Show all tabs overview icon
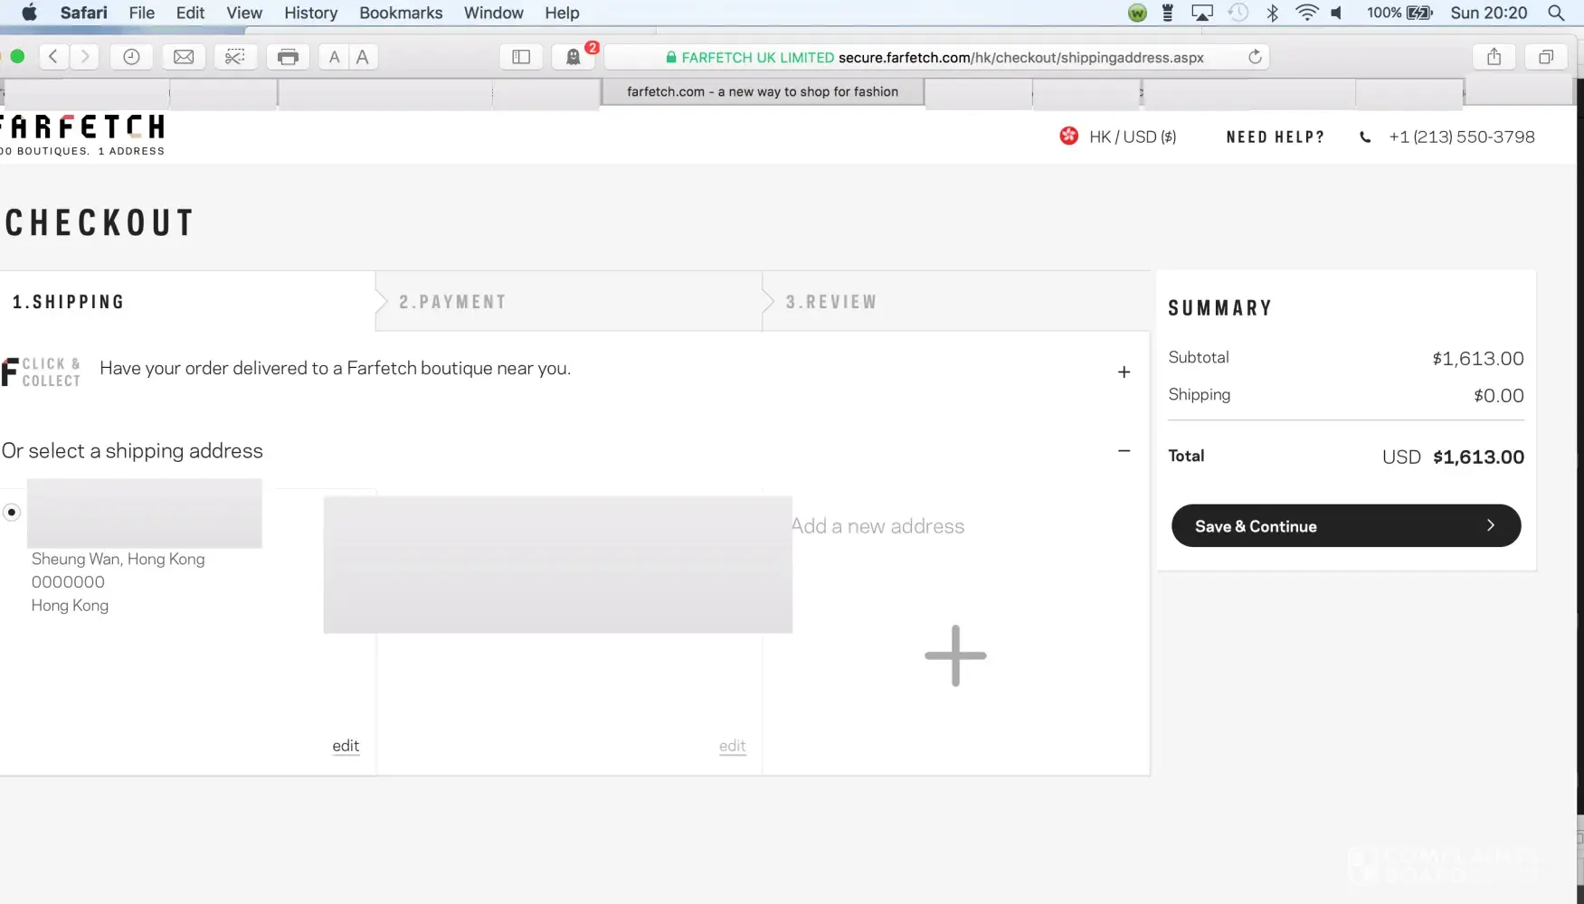Viewport: 1584px width, 904px height. tap(1546, 57)
